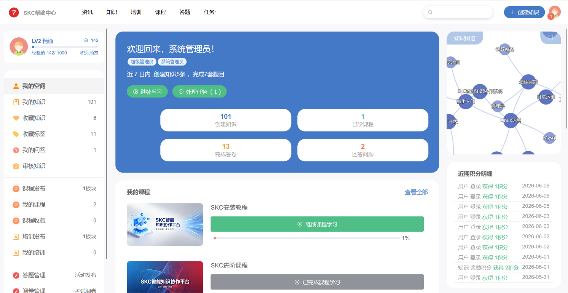Image resolution: width=568 pixels, height=293 pixels.
Task: Click the search magnifier icon in top bar
Action: click(x=430, y=12)
